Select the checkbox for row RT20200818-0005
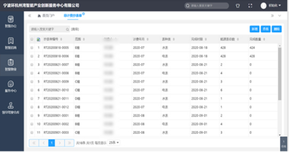Image resolution: width=289 pixels, height=152 pixels. (32, 48)
